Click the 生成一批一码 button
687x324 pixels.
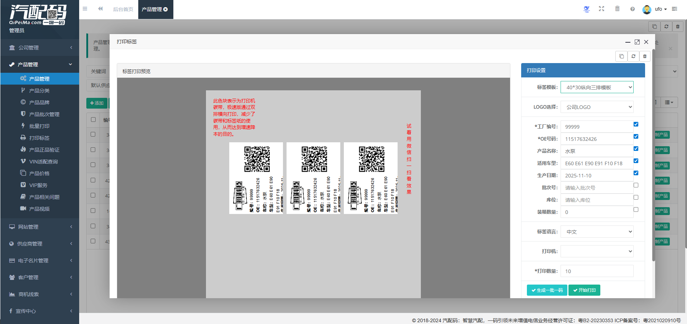point(547,290)
